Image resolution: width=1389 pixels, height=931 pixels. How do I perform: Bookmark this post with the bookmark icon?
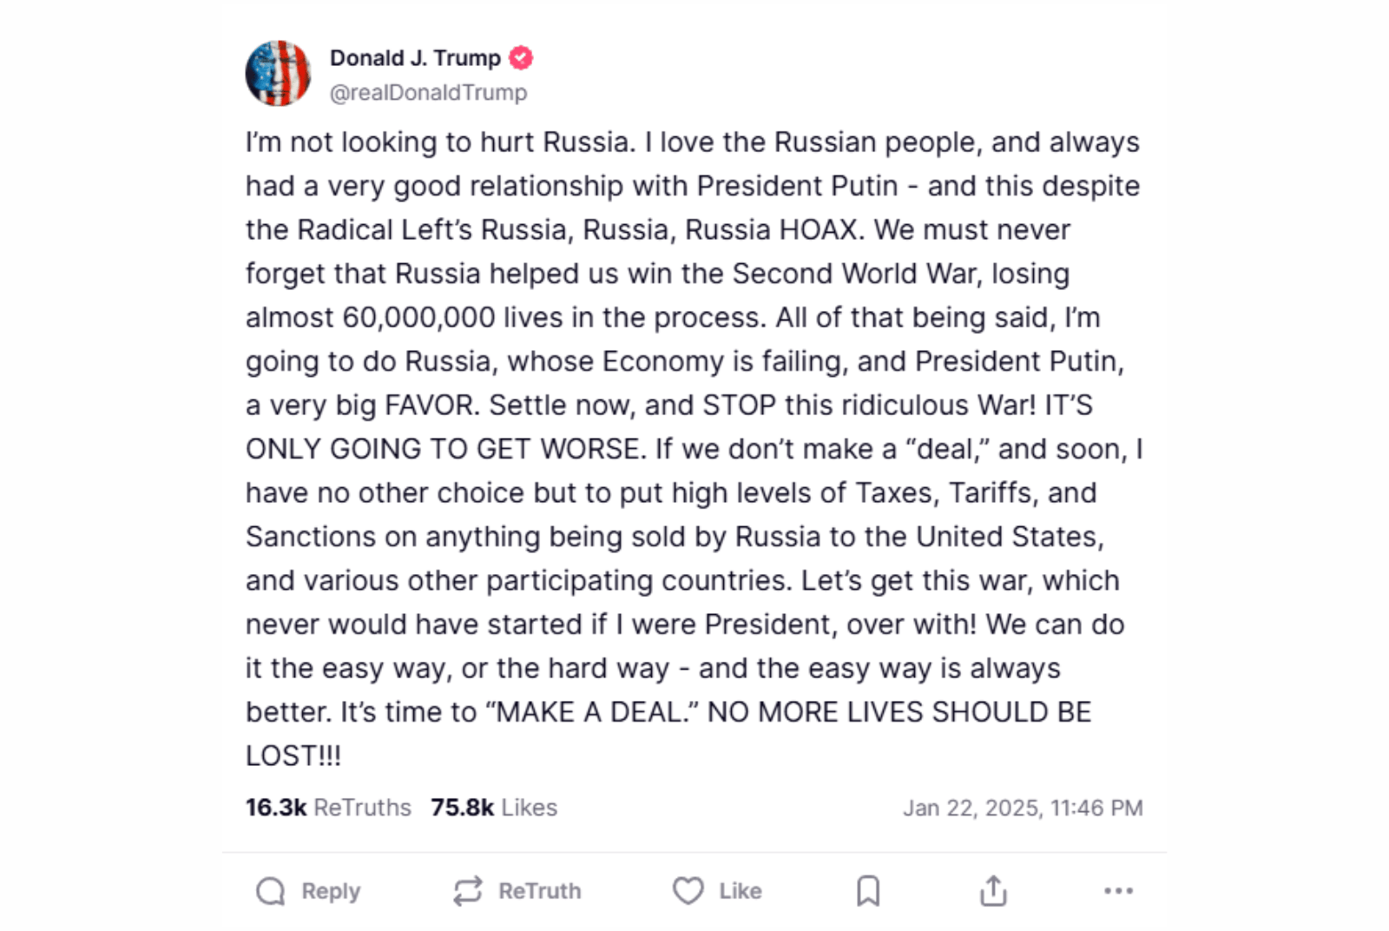coord(868,891)
